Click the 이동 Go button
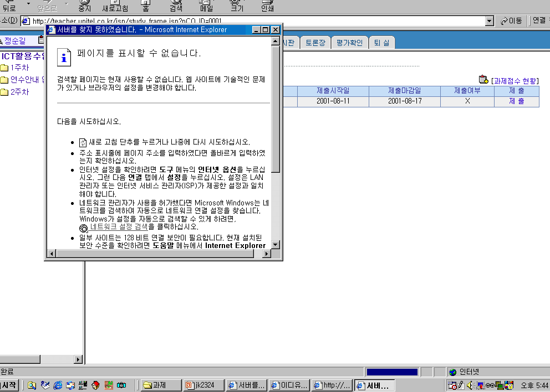Screen dimensions: 550x392 coord(511,21)
